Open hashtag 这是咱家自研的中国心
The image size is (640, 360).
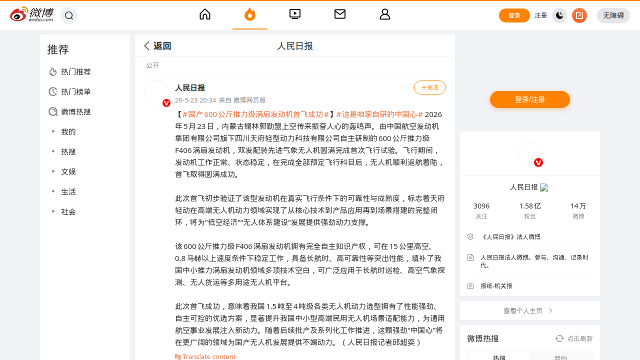coord(379,114)
